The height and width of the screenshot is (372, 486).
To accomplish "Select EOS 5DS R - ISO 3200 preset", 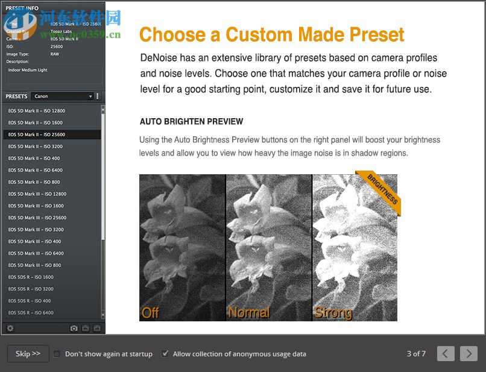I will (x=52, y=289).
